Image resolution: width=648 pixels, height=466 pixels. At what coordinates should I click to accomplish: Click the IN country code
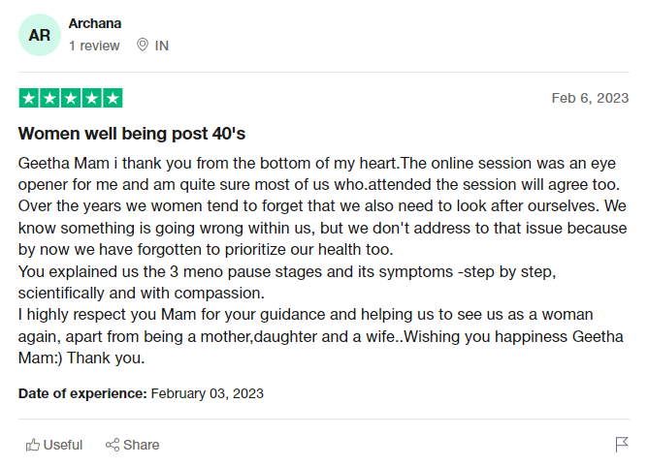(x=162, y=46)
